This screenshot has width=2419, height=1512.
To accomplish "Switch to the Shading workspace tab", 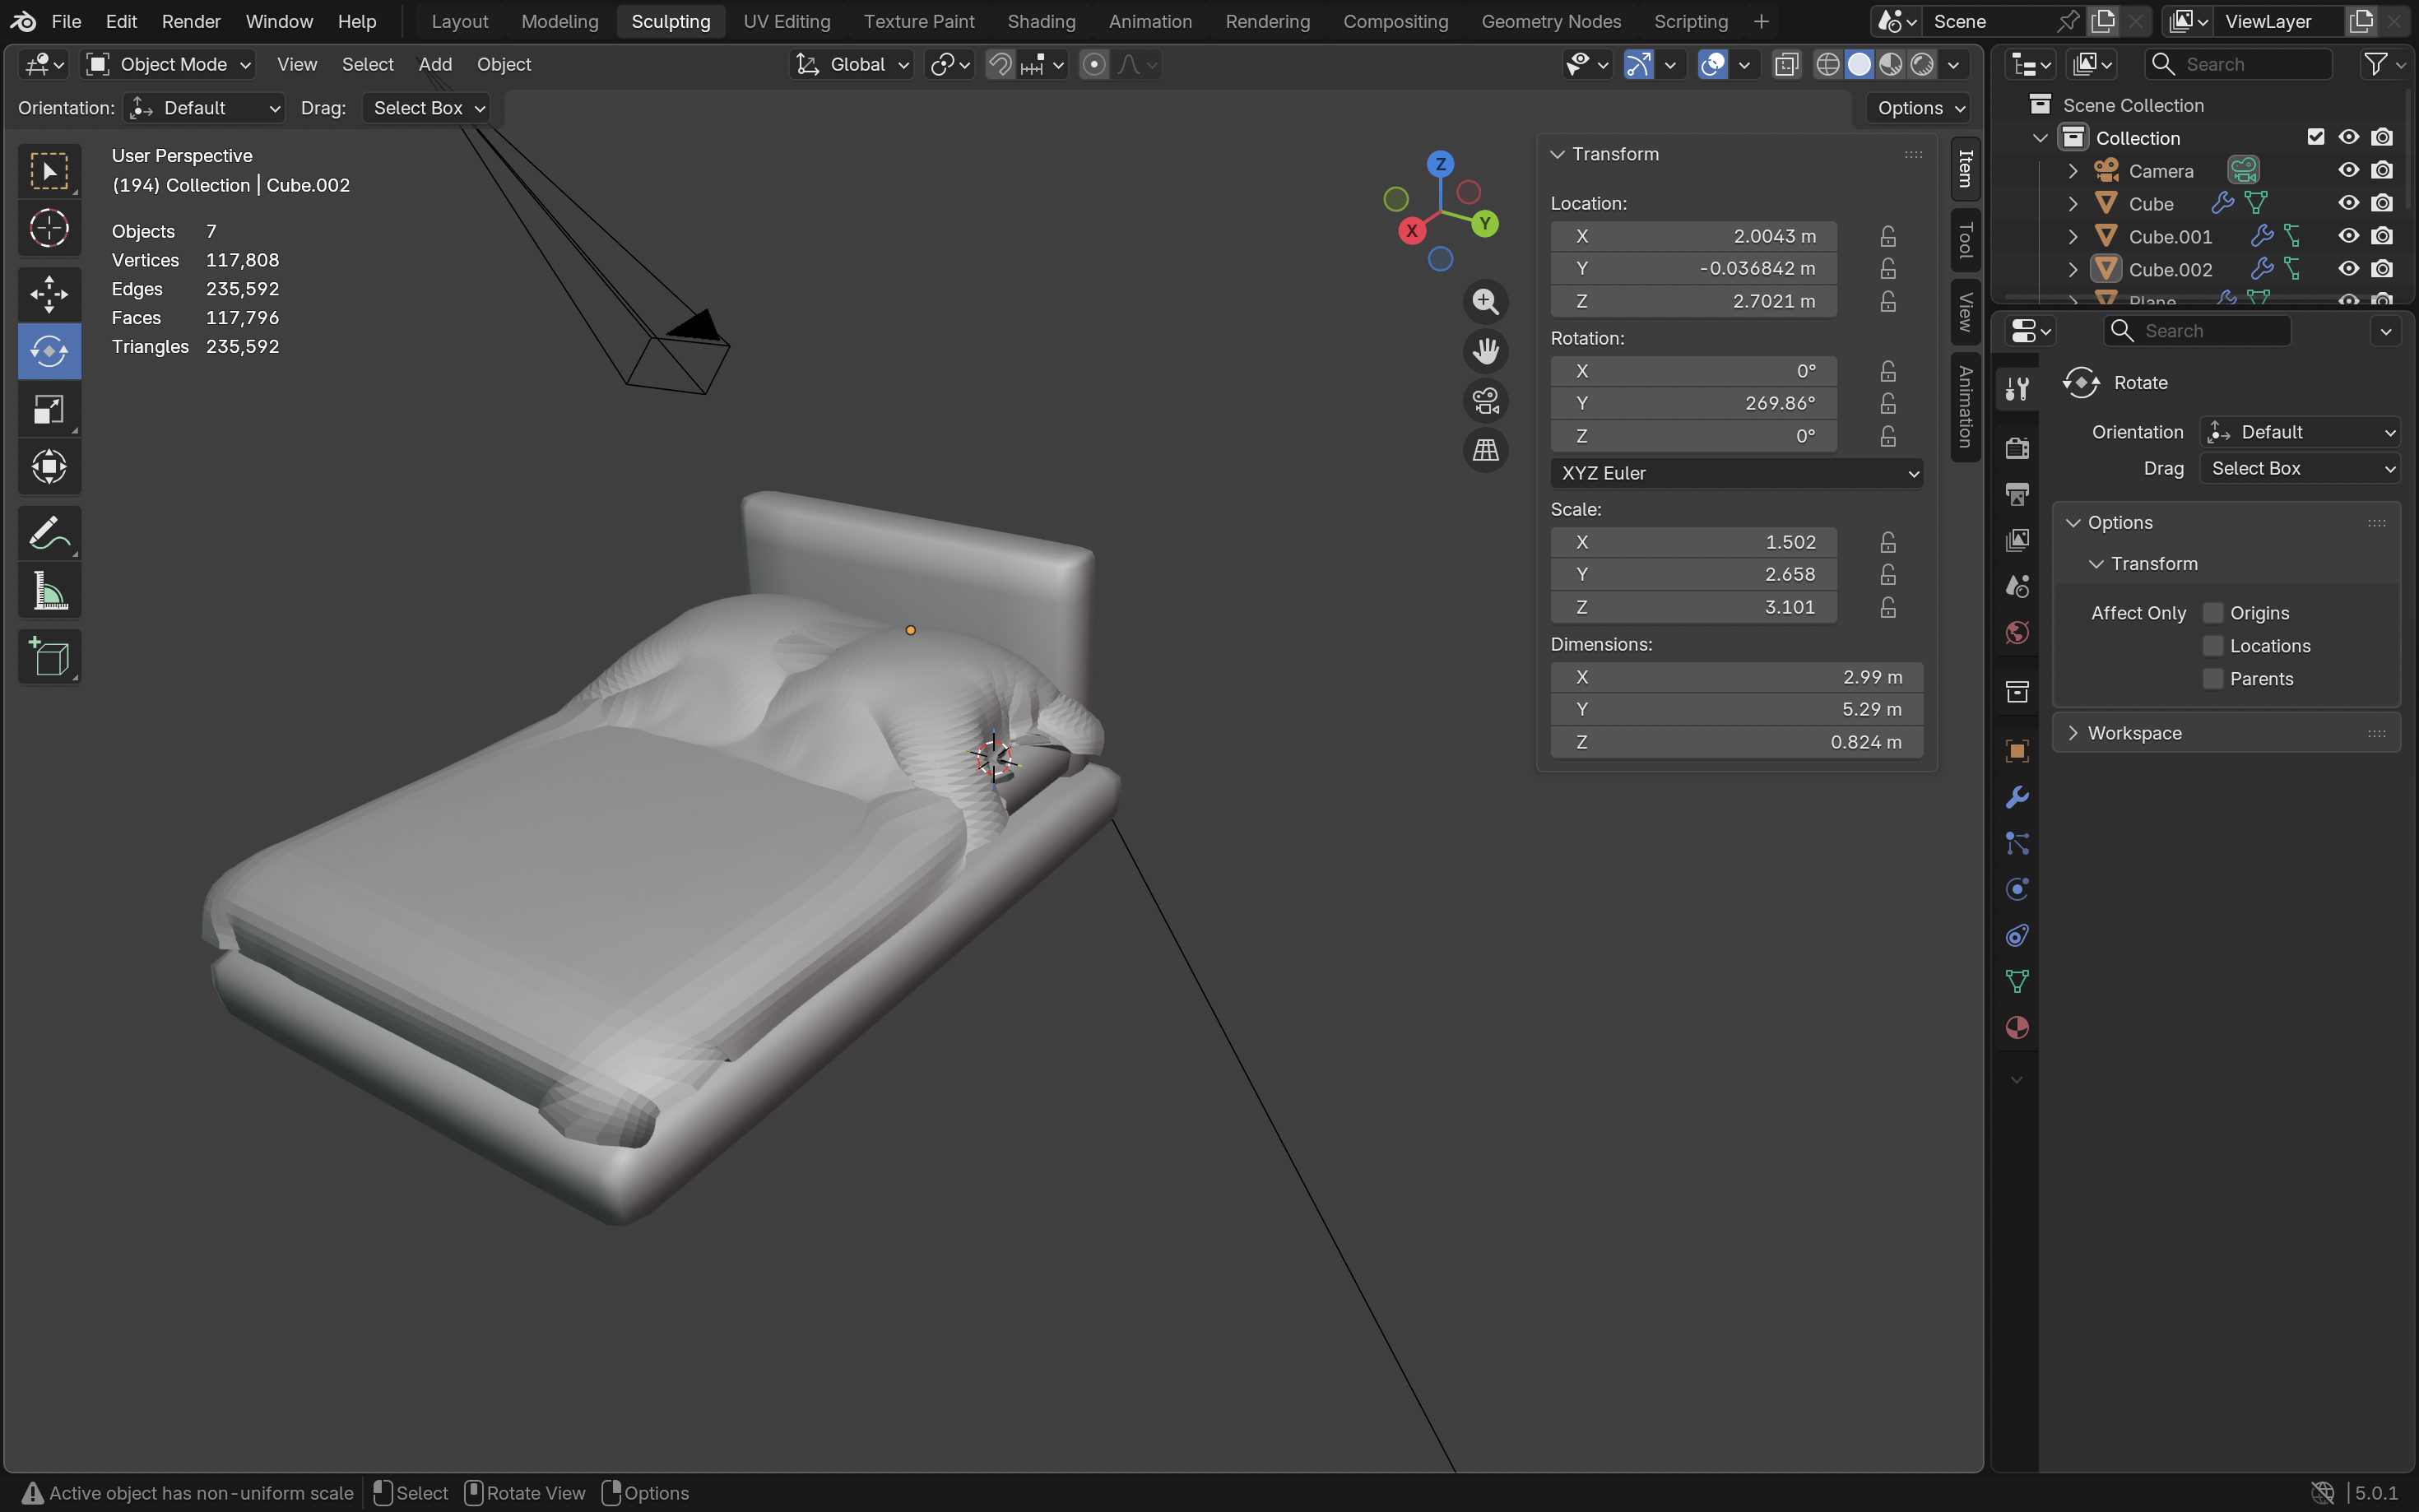I will [1040, 21].
